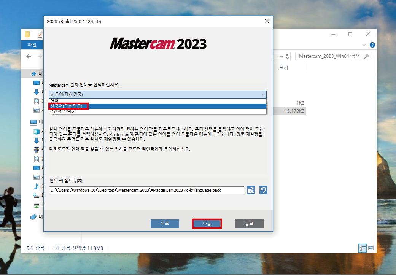Choose 한국어(대한민국) in the dropdown list
Viewport: 396px width, 275px height.
point(158,106)
